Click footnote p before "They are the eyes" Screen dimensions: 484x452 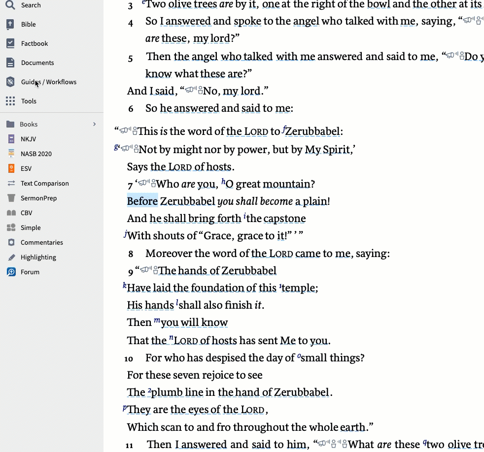pyautogui.click(x=125, y=408)
